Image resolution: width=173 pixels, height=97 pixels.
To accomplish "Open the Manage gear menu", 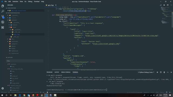I will tap(3, 88).
